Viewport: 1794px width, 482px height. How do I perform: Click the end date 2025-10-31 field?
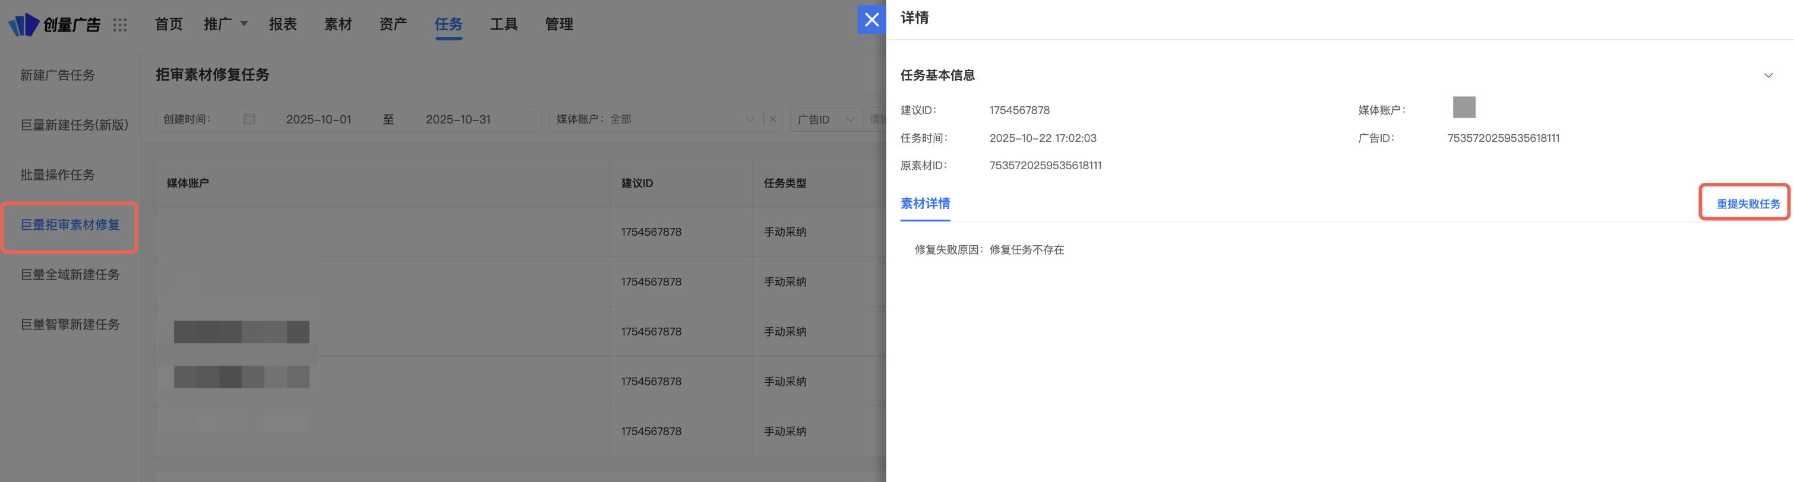pos(458,119)
